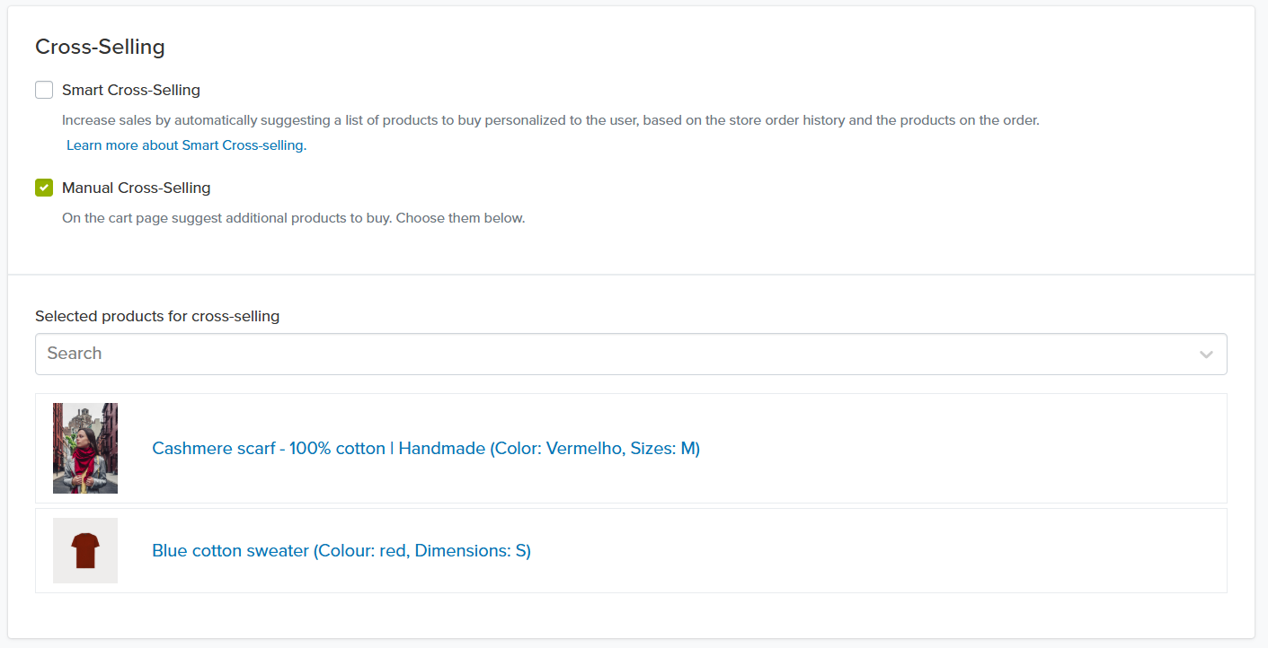The height and width of the screenshot is (648, 1268).
Task: Open the Cashmere scarf product link
Action: (425, 448)
